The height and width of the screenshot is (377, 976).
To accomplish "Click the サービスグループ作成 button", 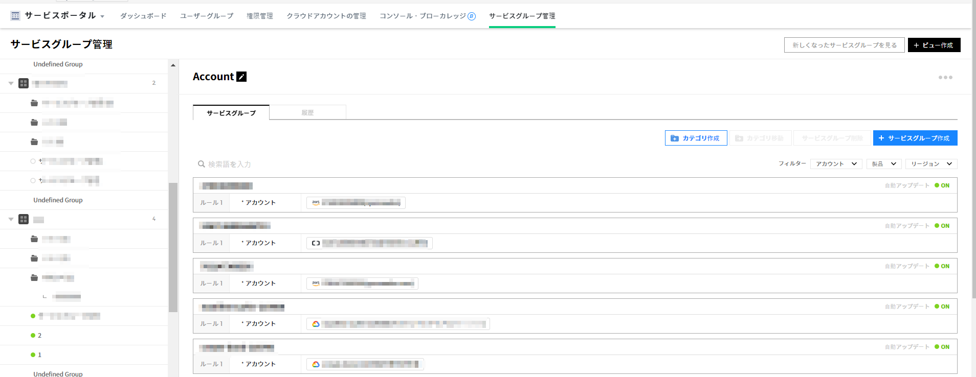I will (x=915, y=138).
